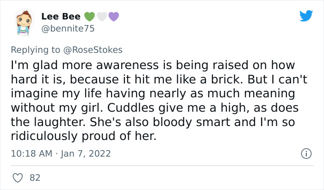This screenshot has width=324, height=190.
Task: Click the Jan 7, 2022 date
Action: pyautogui.click(x=86, y=153)
